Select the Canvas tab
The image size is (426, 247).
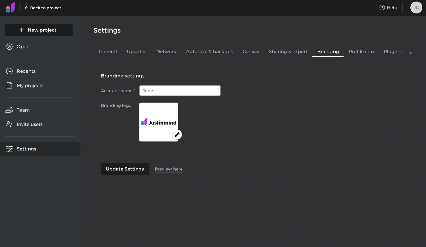[251, 51]
